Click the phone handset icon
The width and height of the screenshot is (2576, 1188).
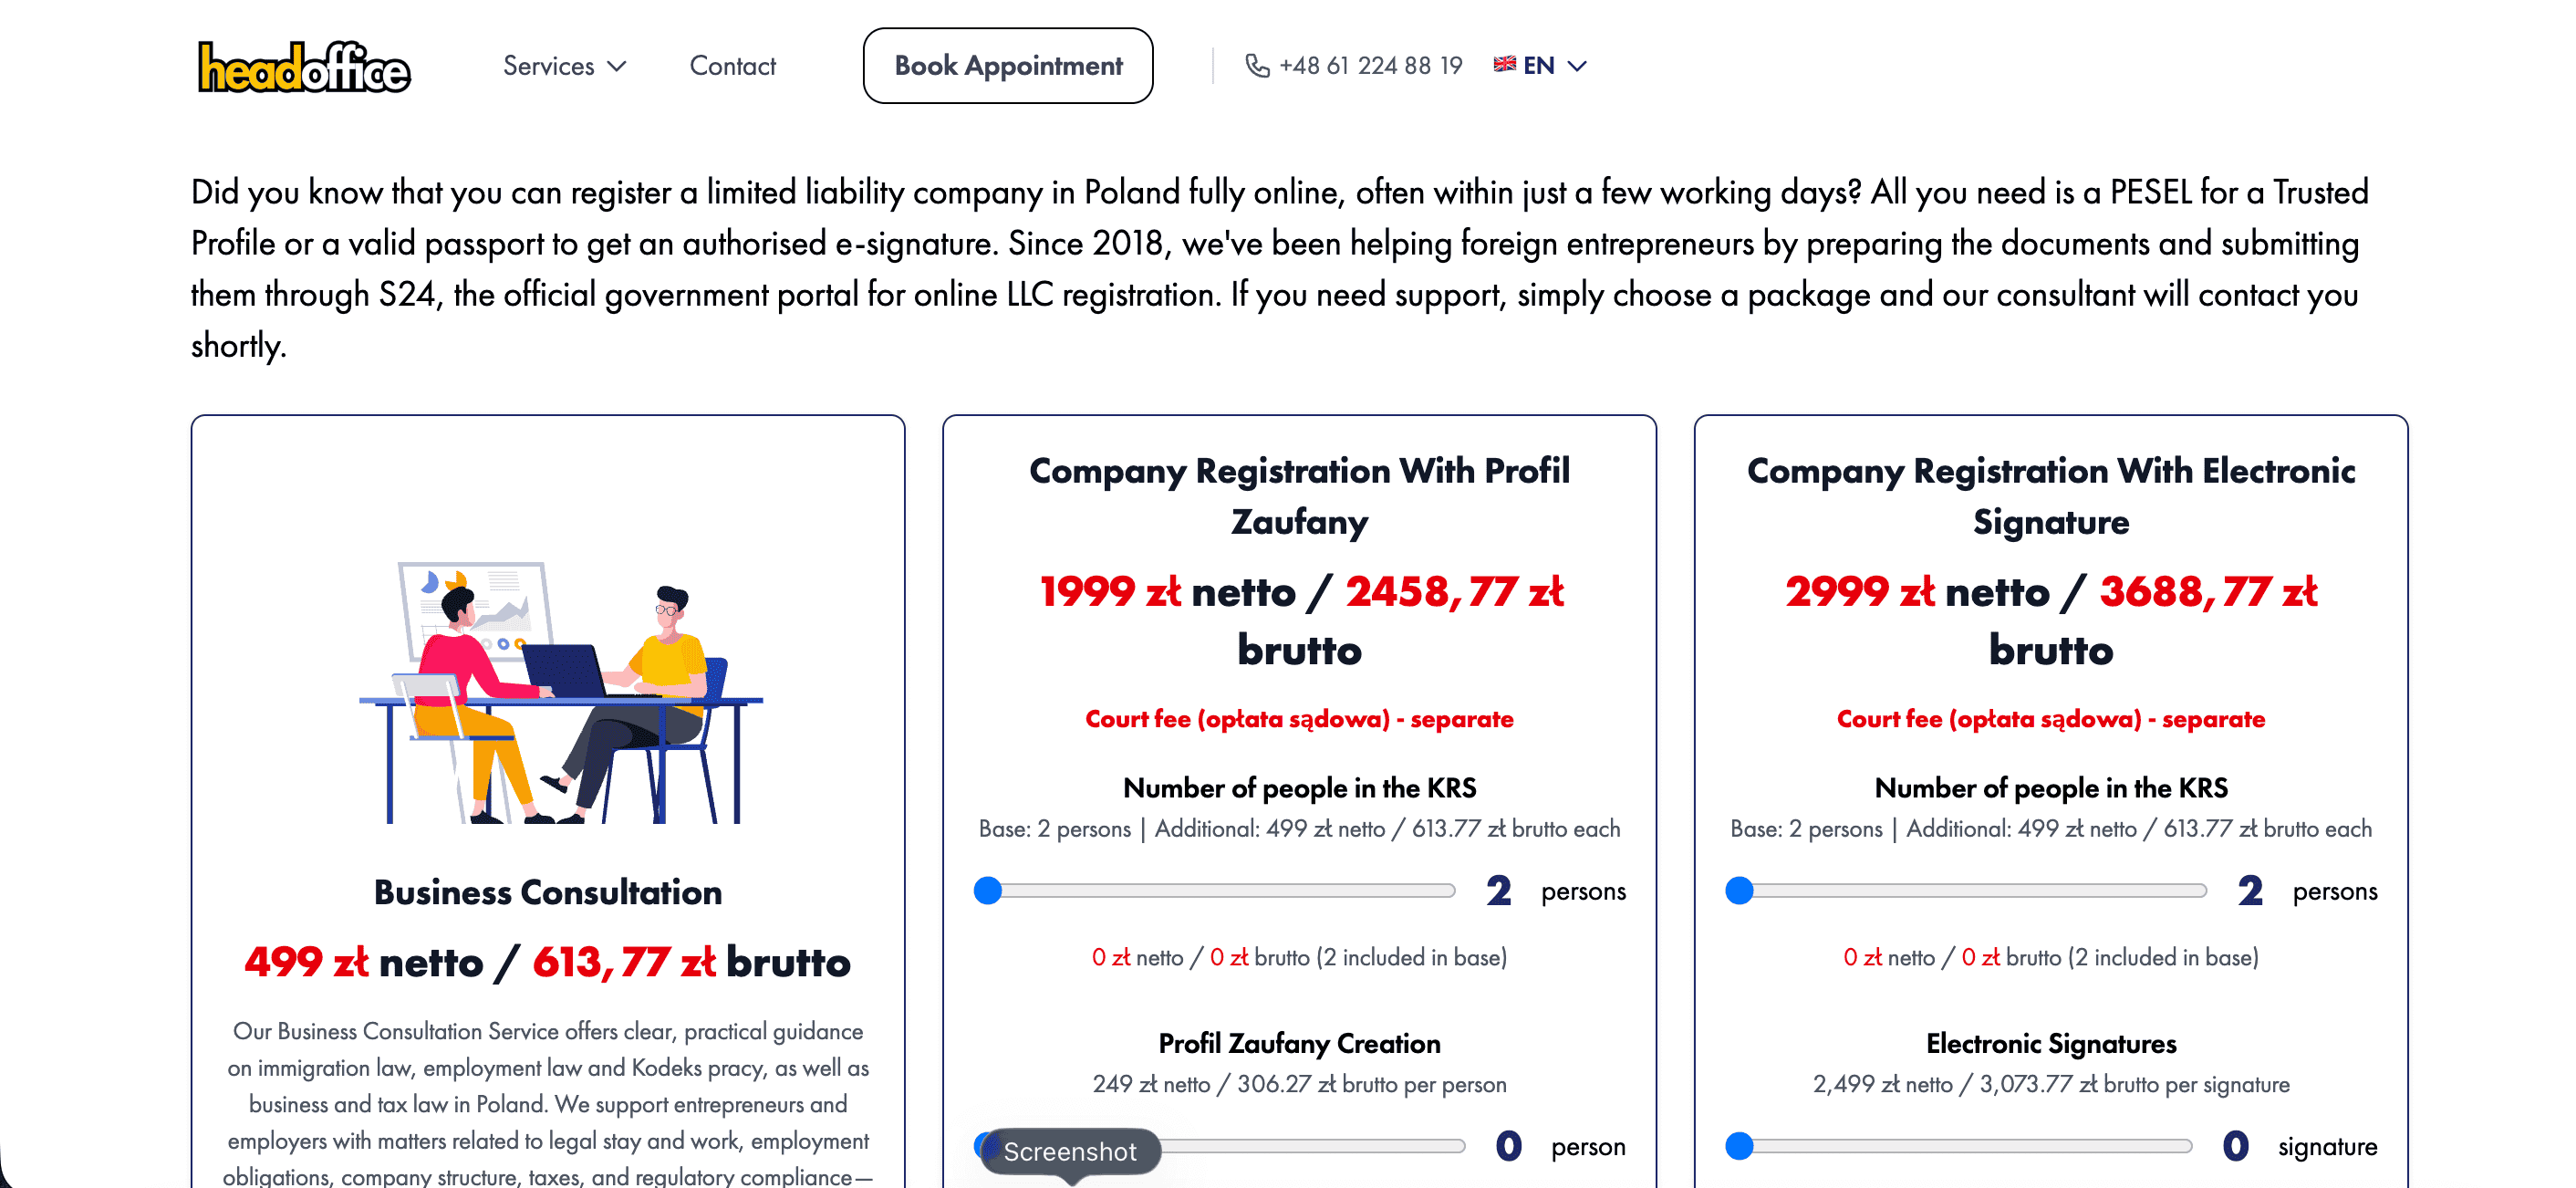point(1256,66)
